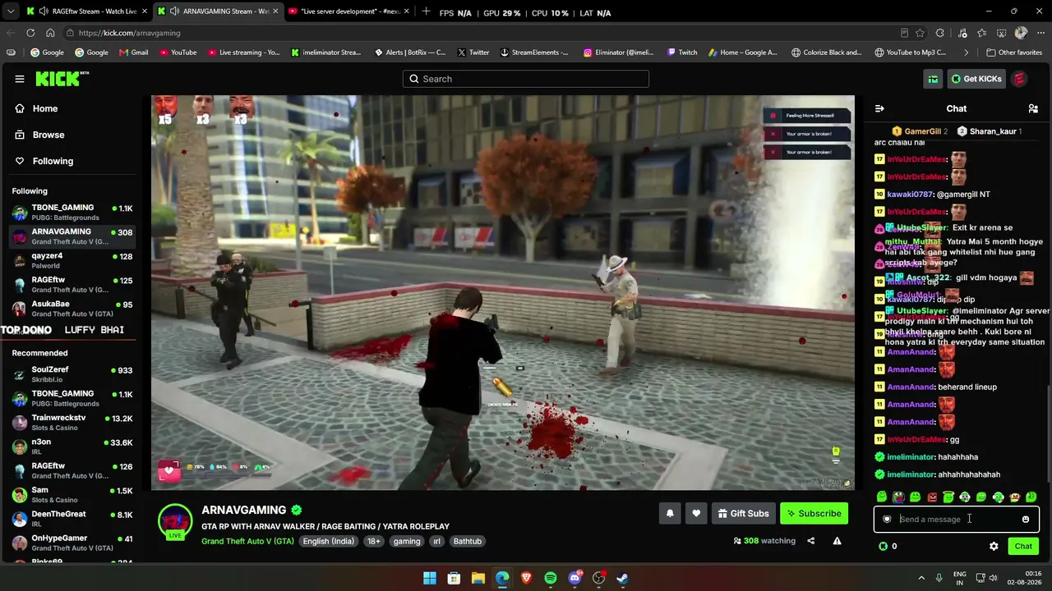Subscribe to ARNAVGAMING

[x=814, y=514]
